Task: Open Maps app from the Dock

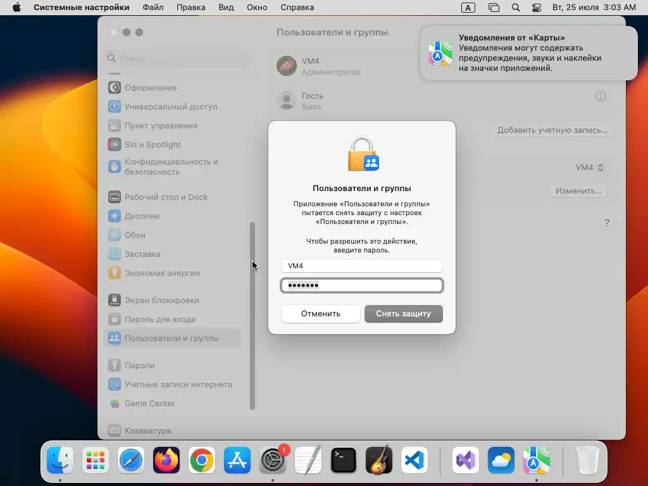Action: 537,460
